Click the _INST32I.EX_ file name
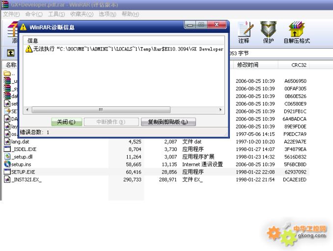Image resolution: width=333 pixels, height=251 pixels. pos(27,179)
